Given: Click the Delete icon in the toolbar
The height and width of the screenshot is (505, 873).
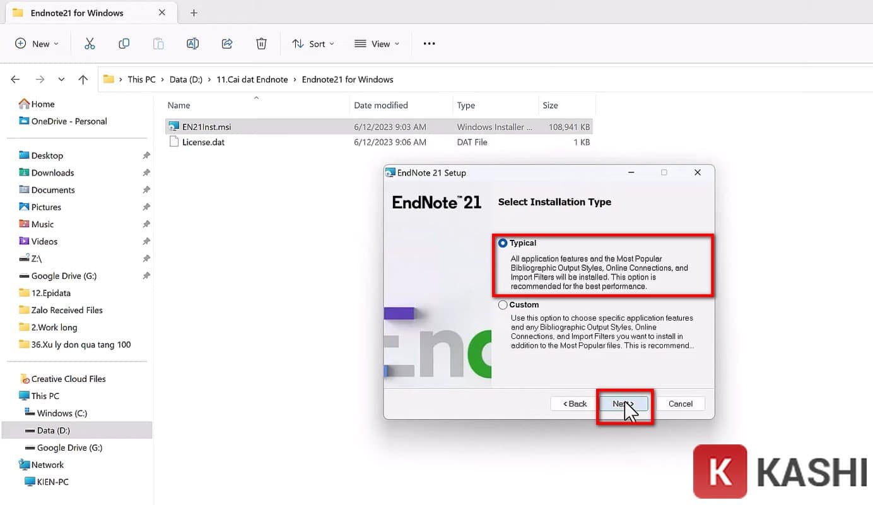Looking at the screenshot, I should pos(261,44).
